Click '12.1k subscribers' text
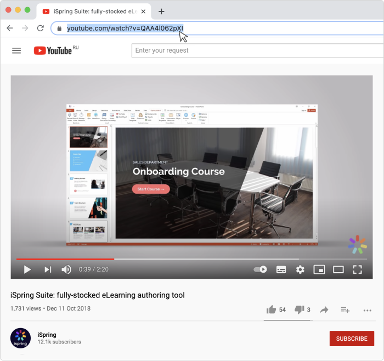384x361 pixels. [59, 342]
